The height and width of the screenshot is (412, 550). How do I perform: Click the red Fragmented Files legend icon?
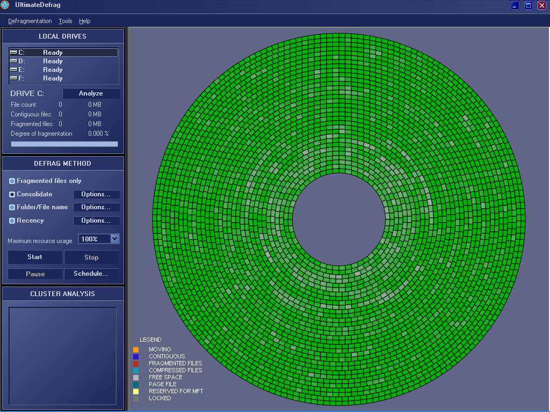[x=136, y=364]
